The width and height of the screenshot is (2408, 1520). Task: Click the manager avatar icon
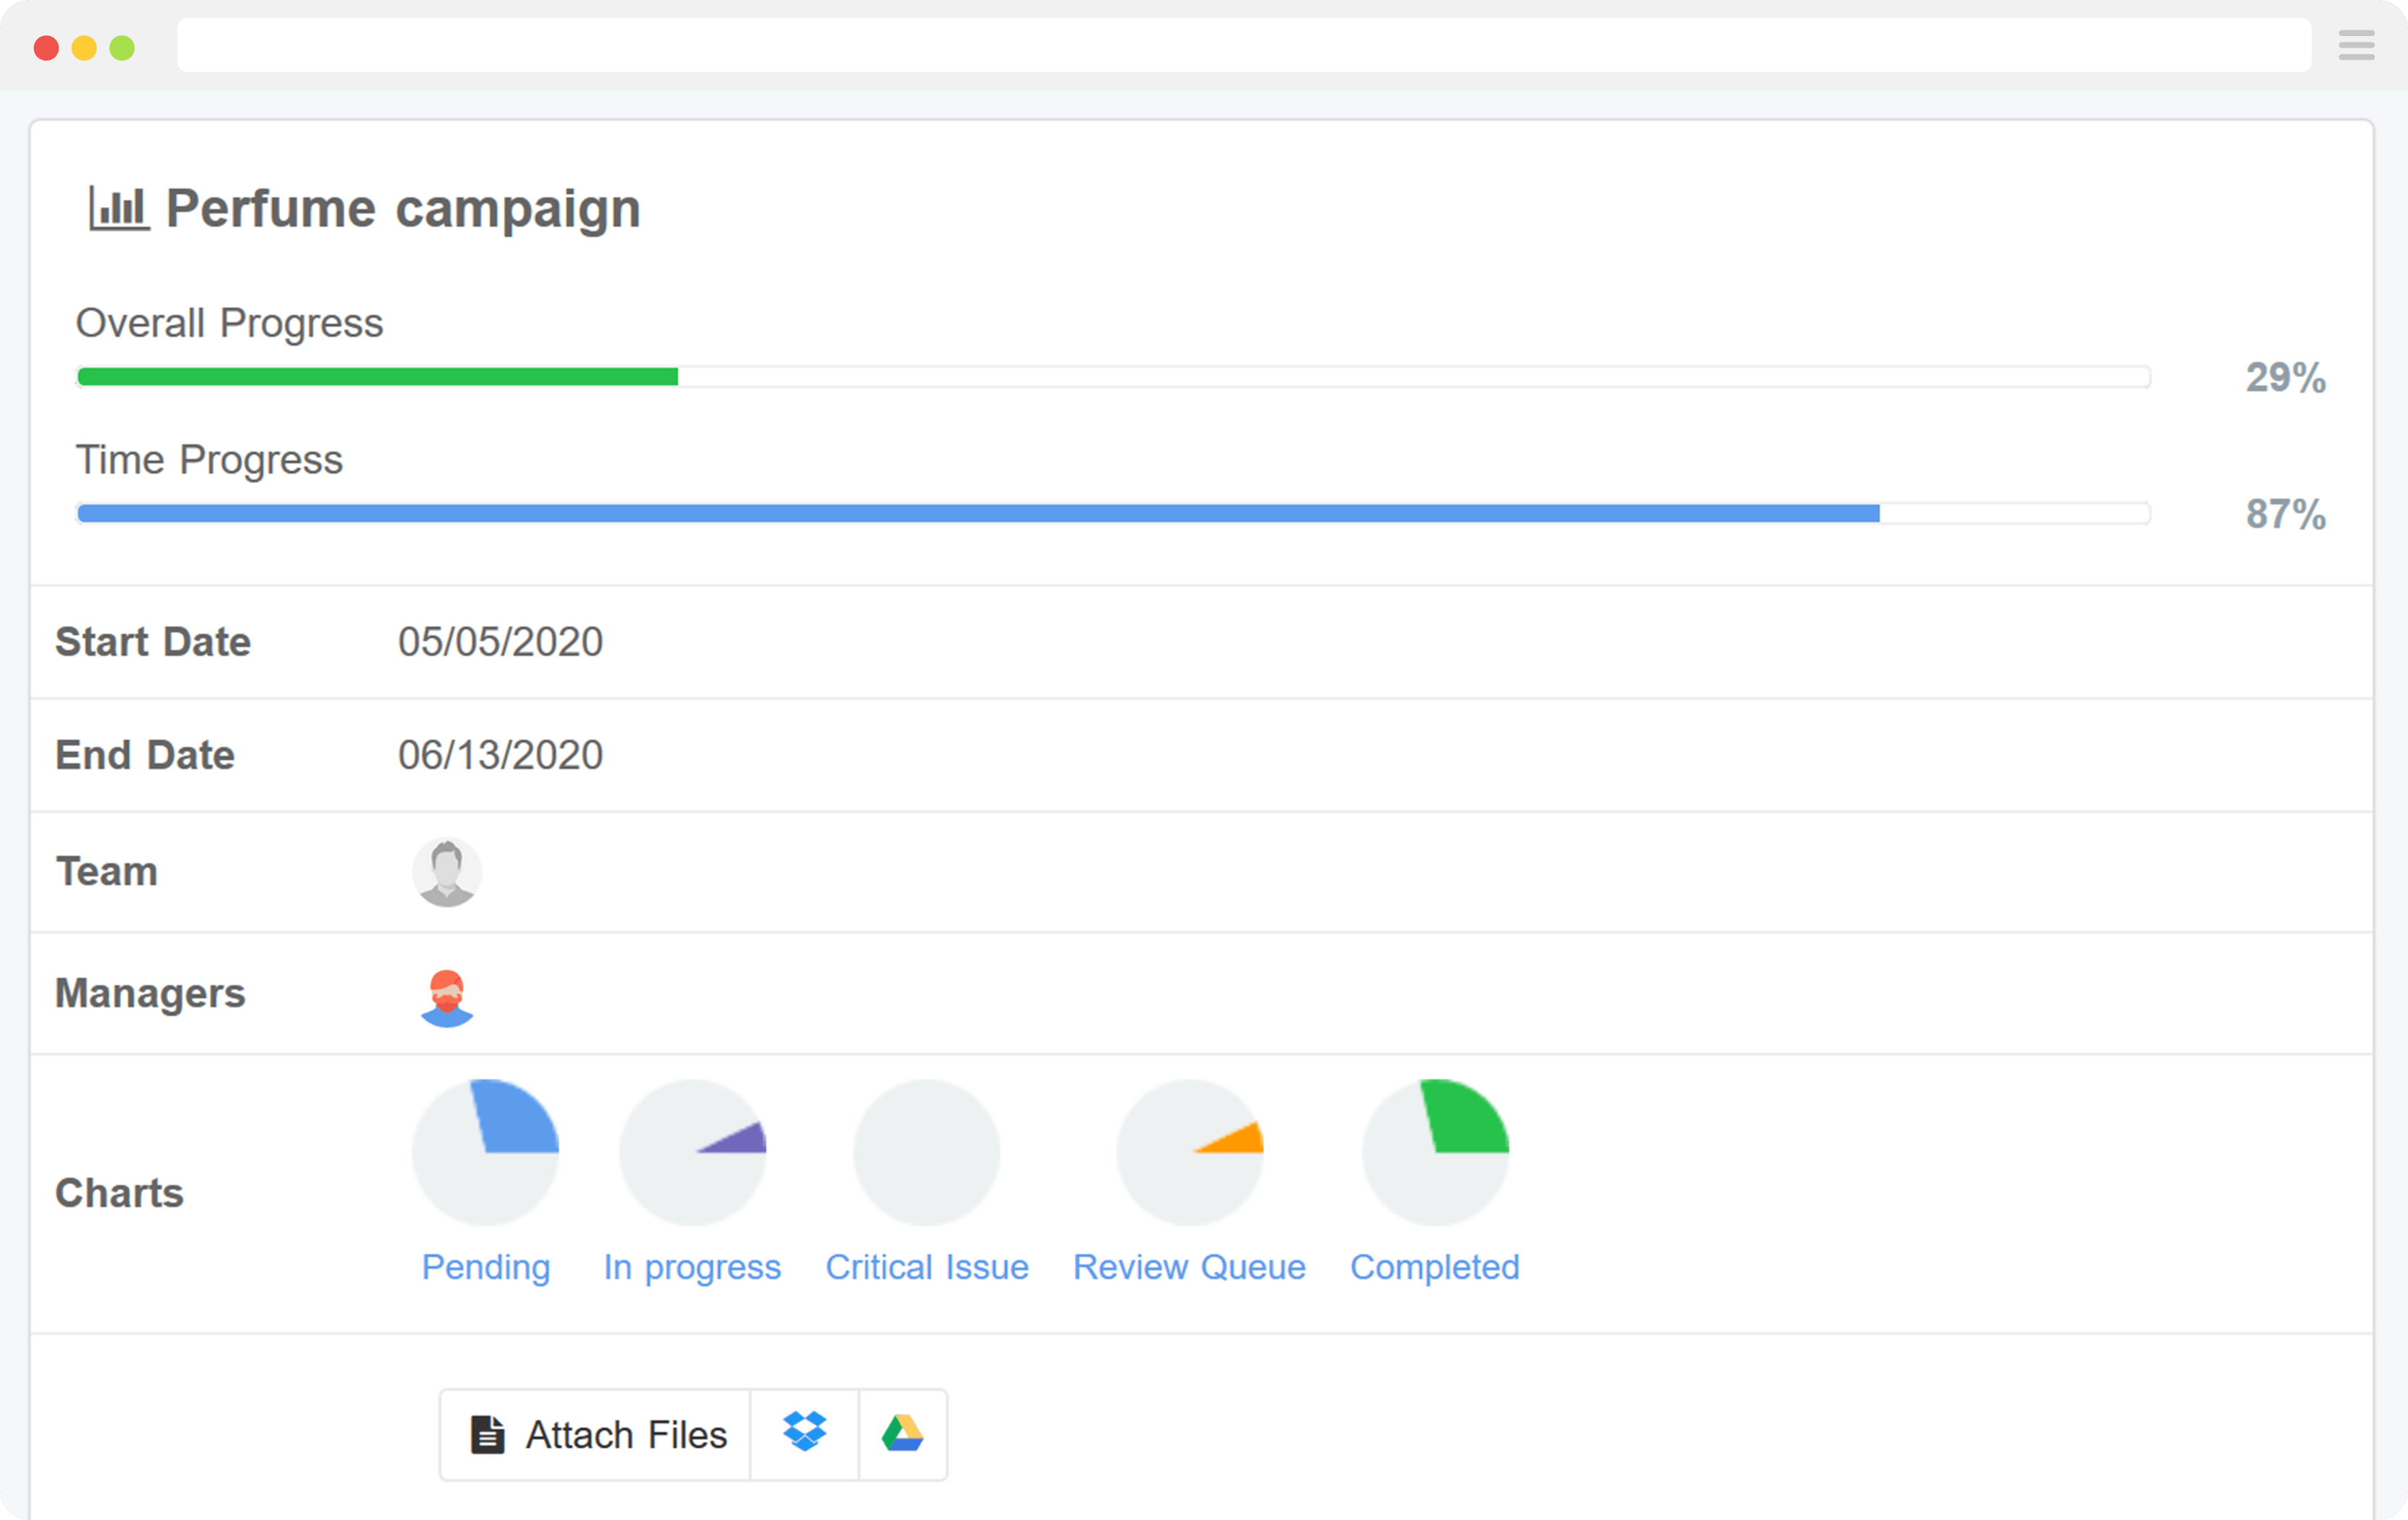[447, 997]
